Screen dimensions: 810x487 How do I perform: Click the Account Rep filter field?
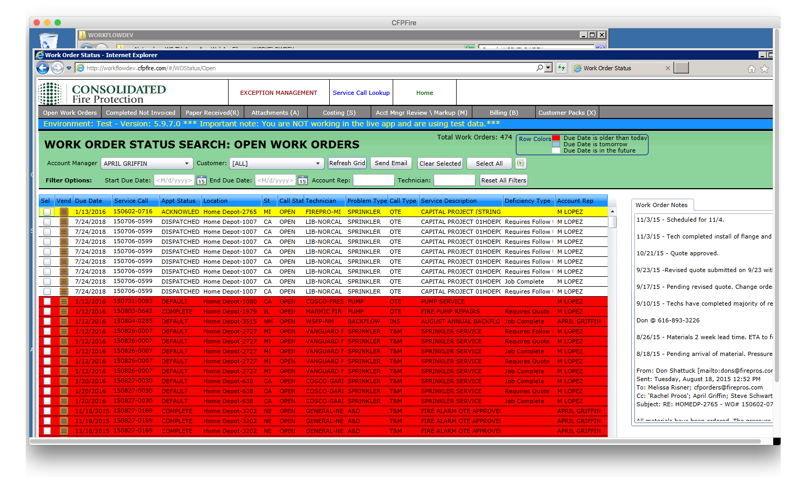pyautogui.click(x=373, y=180)
